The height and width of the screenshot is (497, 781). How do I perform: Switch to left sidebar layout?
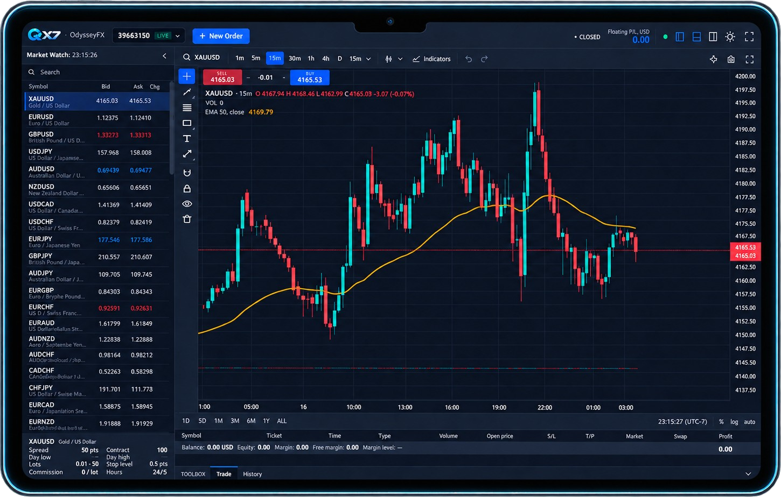pos(680,37)
